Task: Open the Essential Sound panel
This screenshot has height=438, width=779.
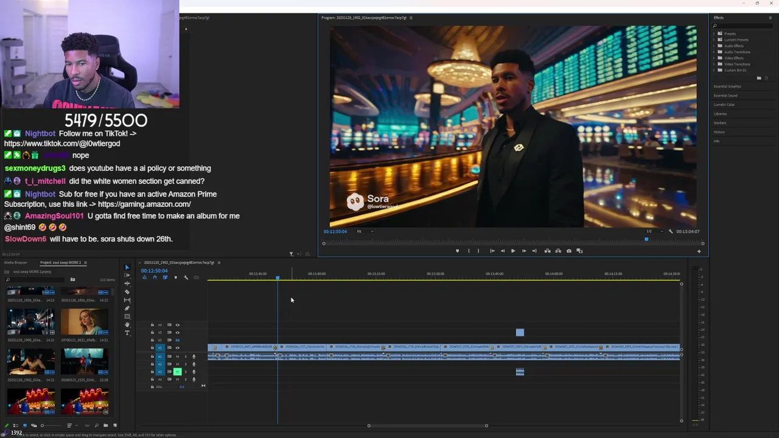Action: (725, 96)
